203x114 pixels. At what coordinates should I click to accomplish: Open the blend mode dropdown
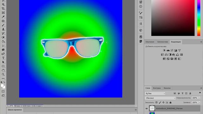click(160, 98)
